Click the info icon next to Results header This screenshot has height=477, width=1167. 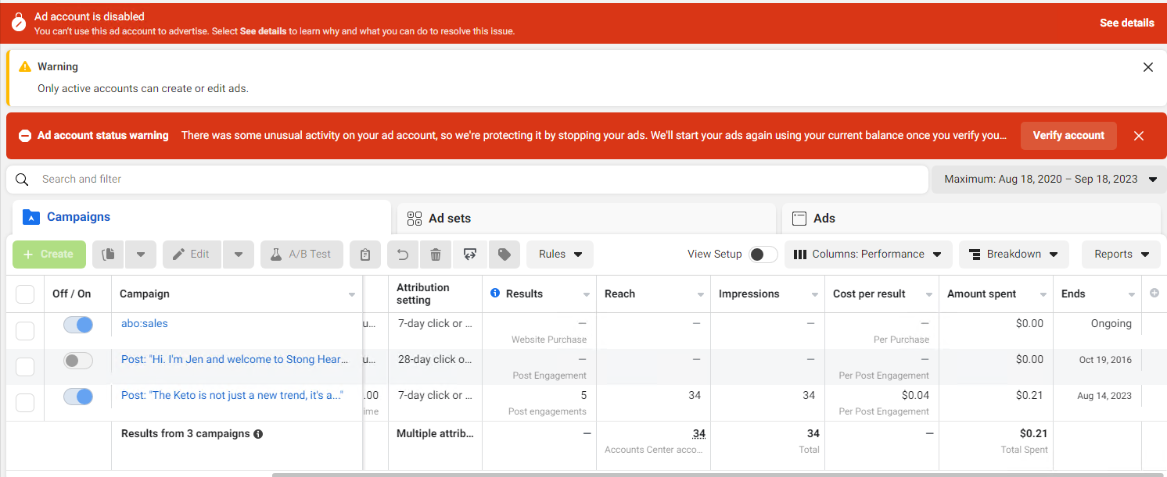click(x=495, y=294)
